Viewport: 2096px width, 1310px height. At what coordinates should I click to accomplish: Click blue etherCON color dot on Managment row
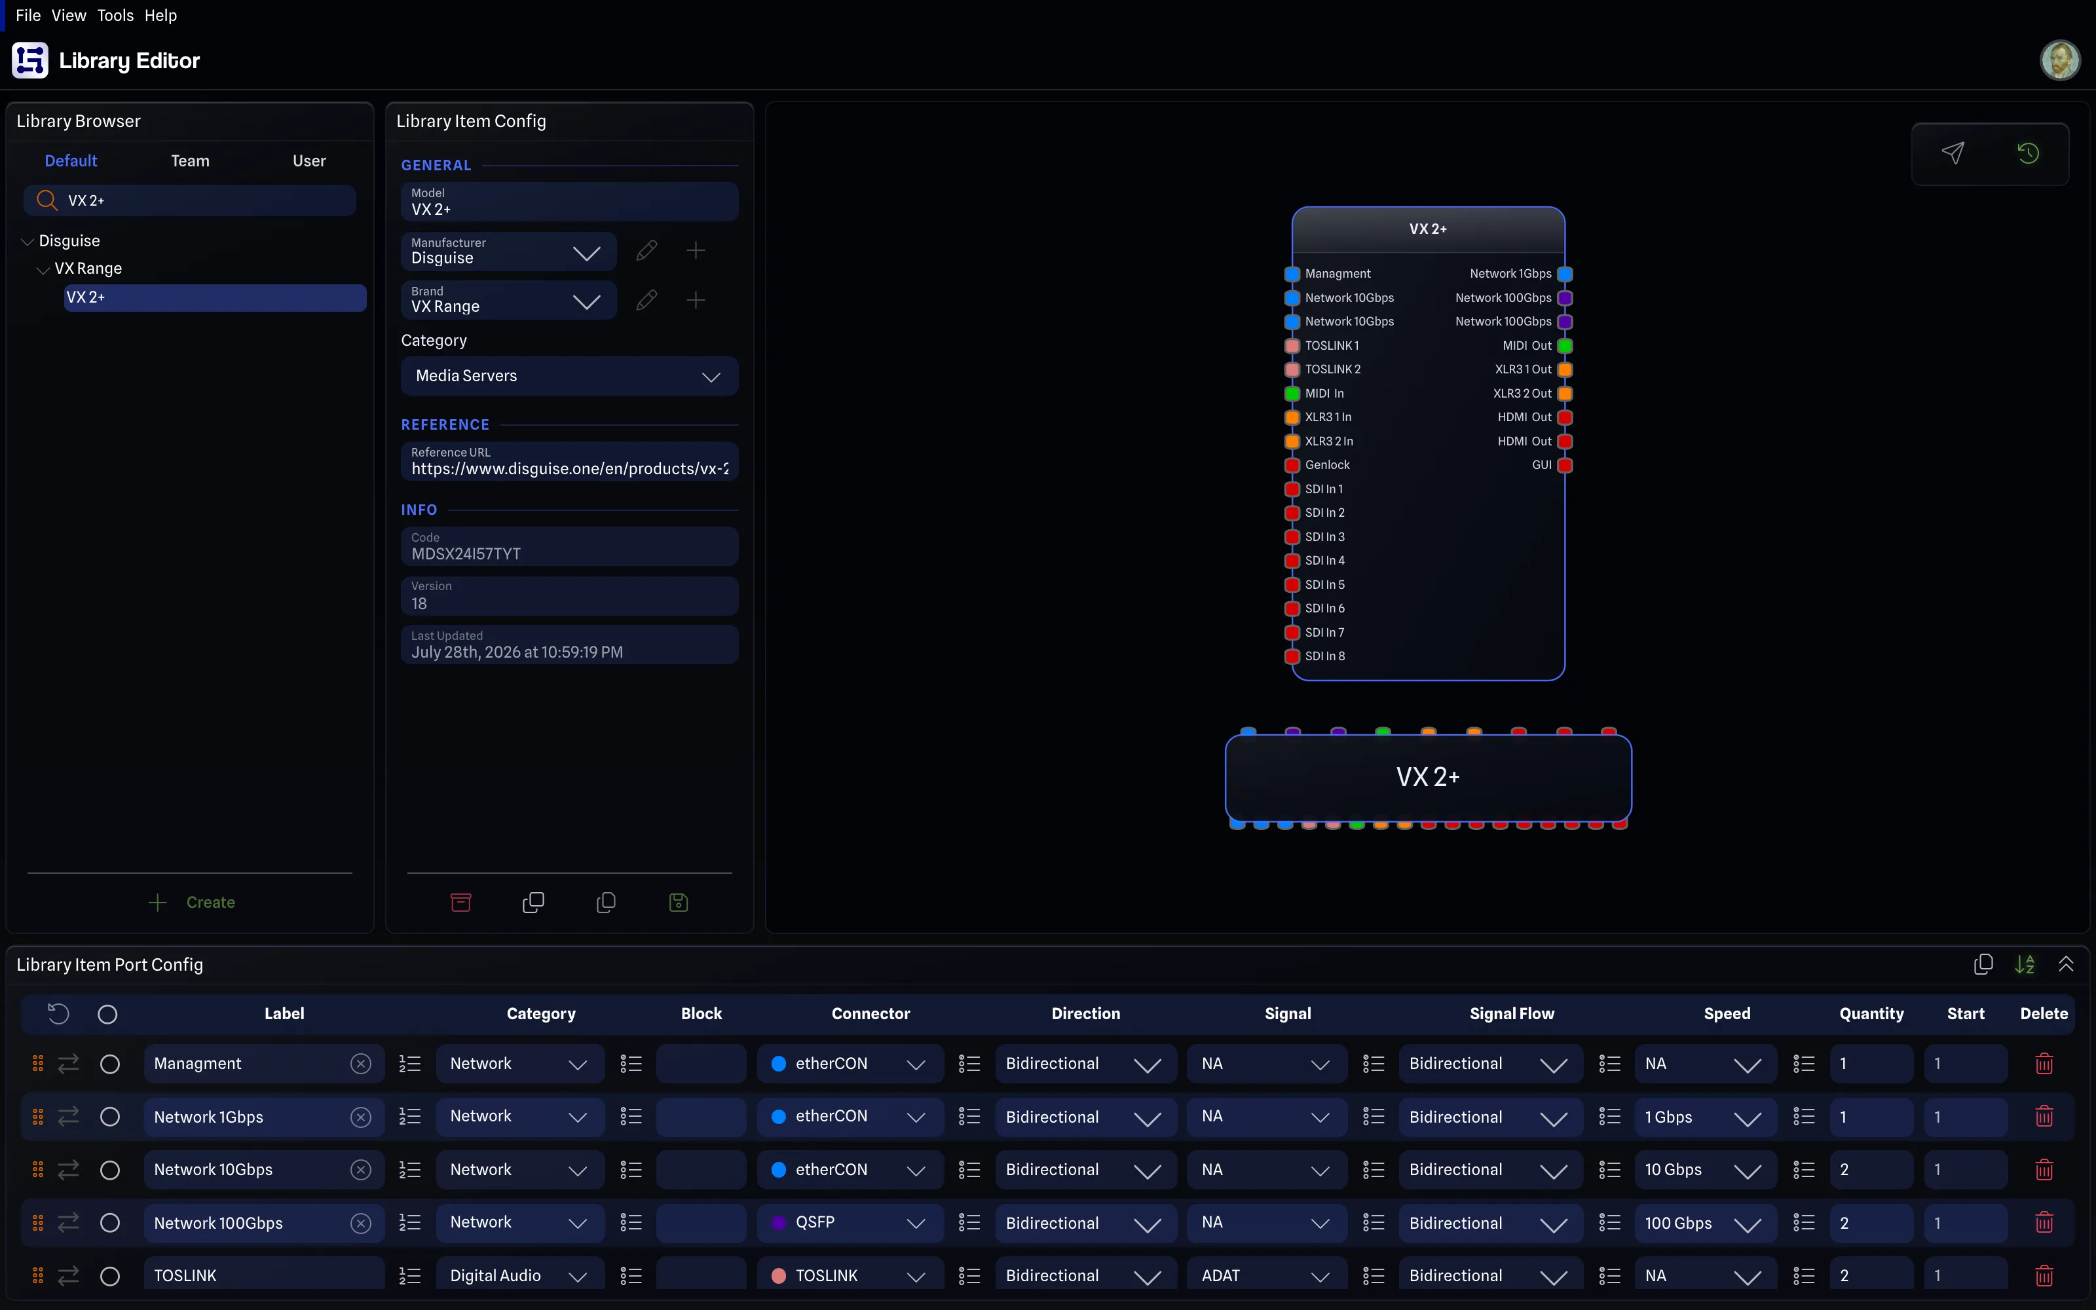point(777,1063)
